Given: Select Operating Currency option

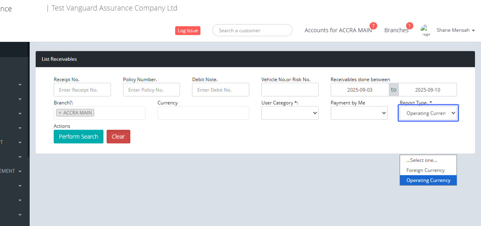Looking at the screenshot, I should [428, 180].
